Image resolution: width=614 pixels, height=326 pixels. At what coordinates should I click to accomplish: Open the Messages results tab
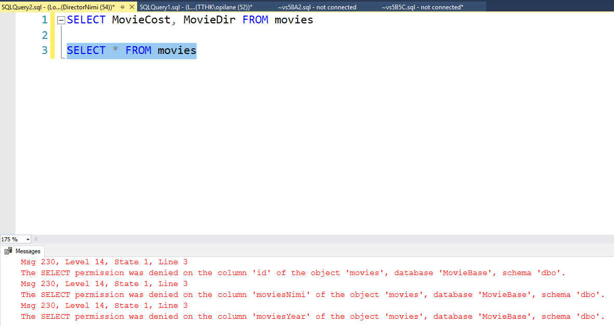[28, 251]
